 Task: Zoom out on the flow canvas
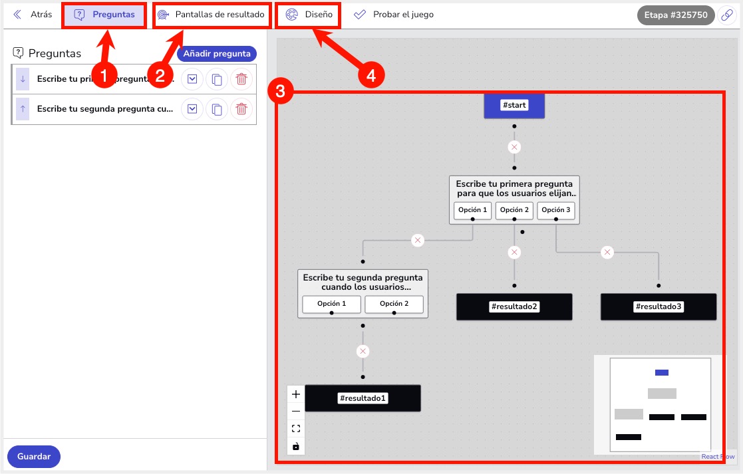point(296,412)
